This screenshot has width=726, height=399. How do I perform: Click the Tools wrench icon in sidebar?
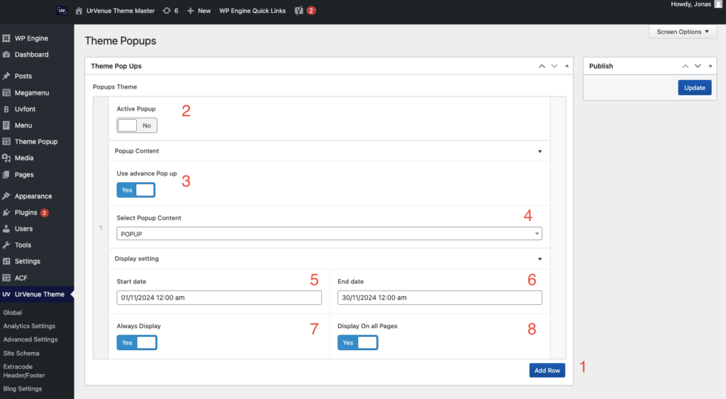tap(6, 245)
